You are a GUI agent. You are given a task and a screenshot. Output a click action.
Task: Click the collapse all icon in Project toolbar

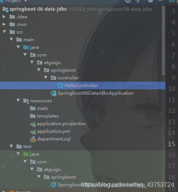[138, 1]
